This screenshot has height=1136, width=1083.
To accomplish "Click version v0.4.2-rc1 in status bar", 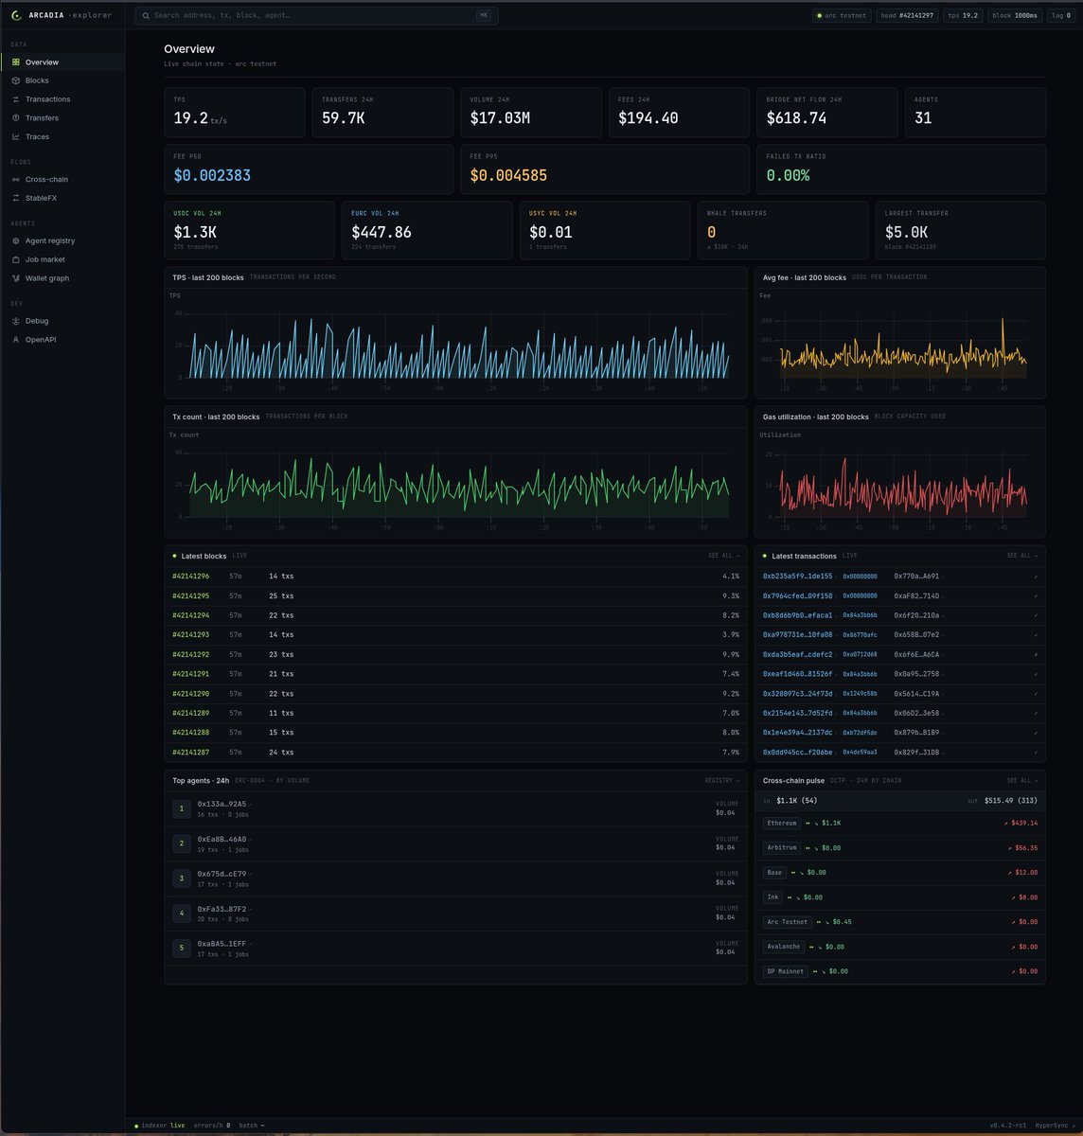I will (1009, 1126).
